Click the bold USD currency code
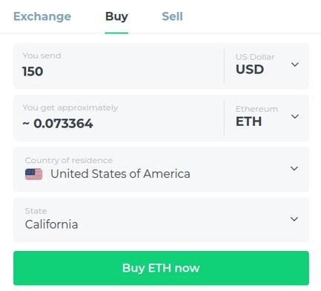This screenshot has height=291, width=321. coord(250,70)
